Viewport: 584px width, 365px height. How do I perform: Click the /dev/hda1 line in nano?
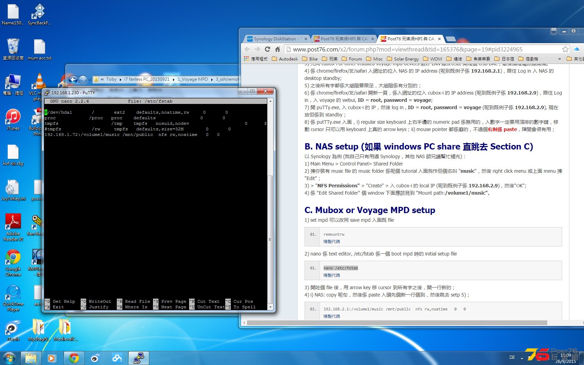pos(136,112)
